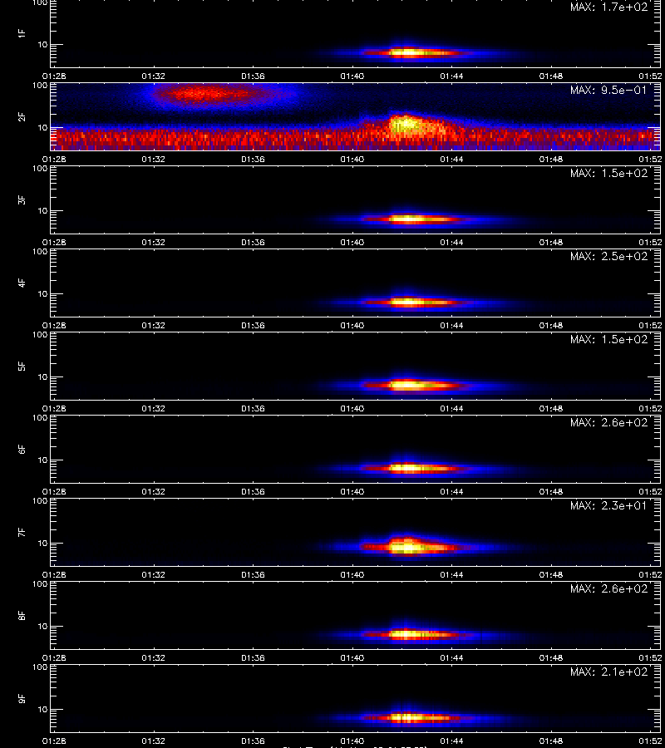Viewport: 665px width, 748px height.
Task: Click the 100 energy tick label of 9F panel
Action: (40, 667)
